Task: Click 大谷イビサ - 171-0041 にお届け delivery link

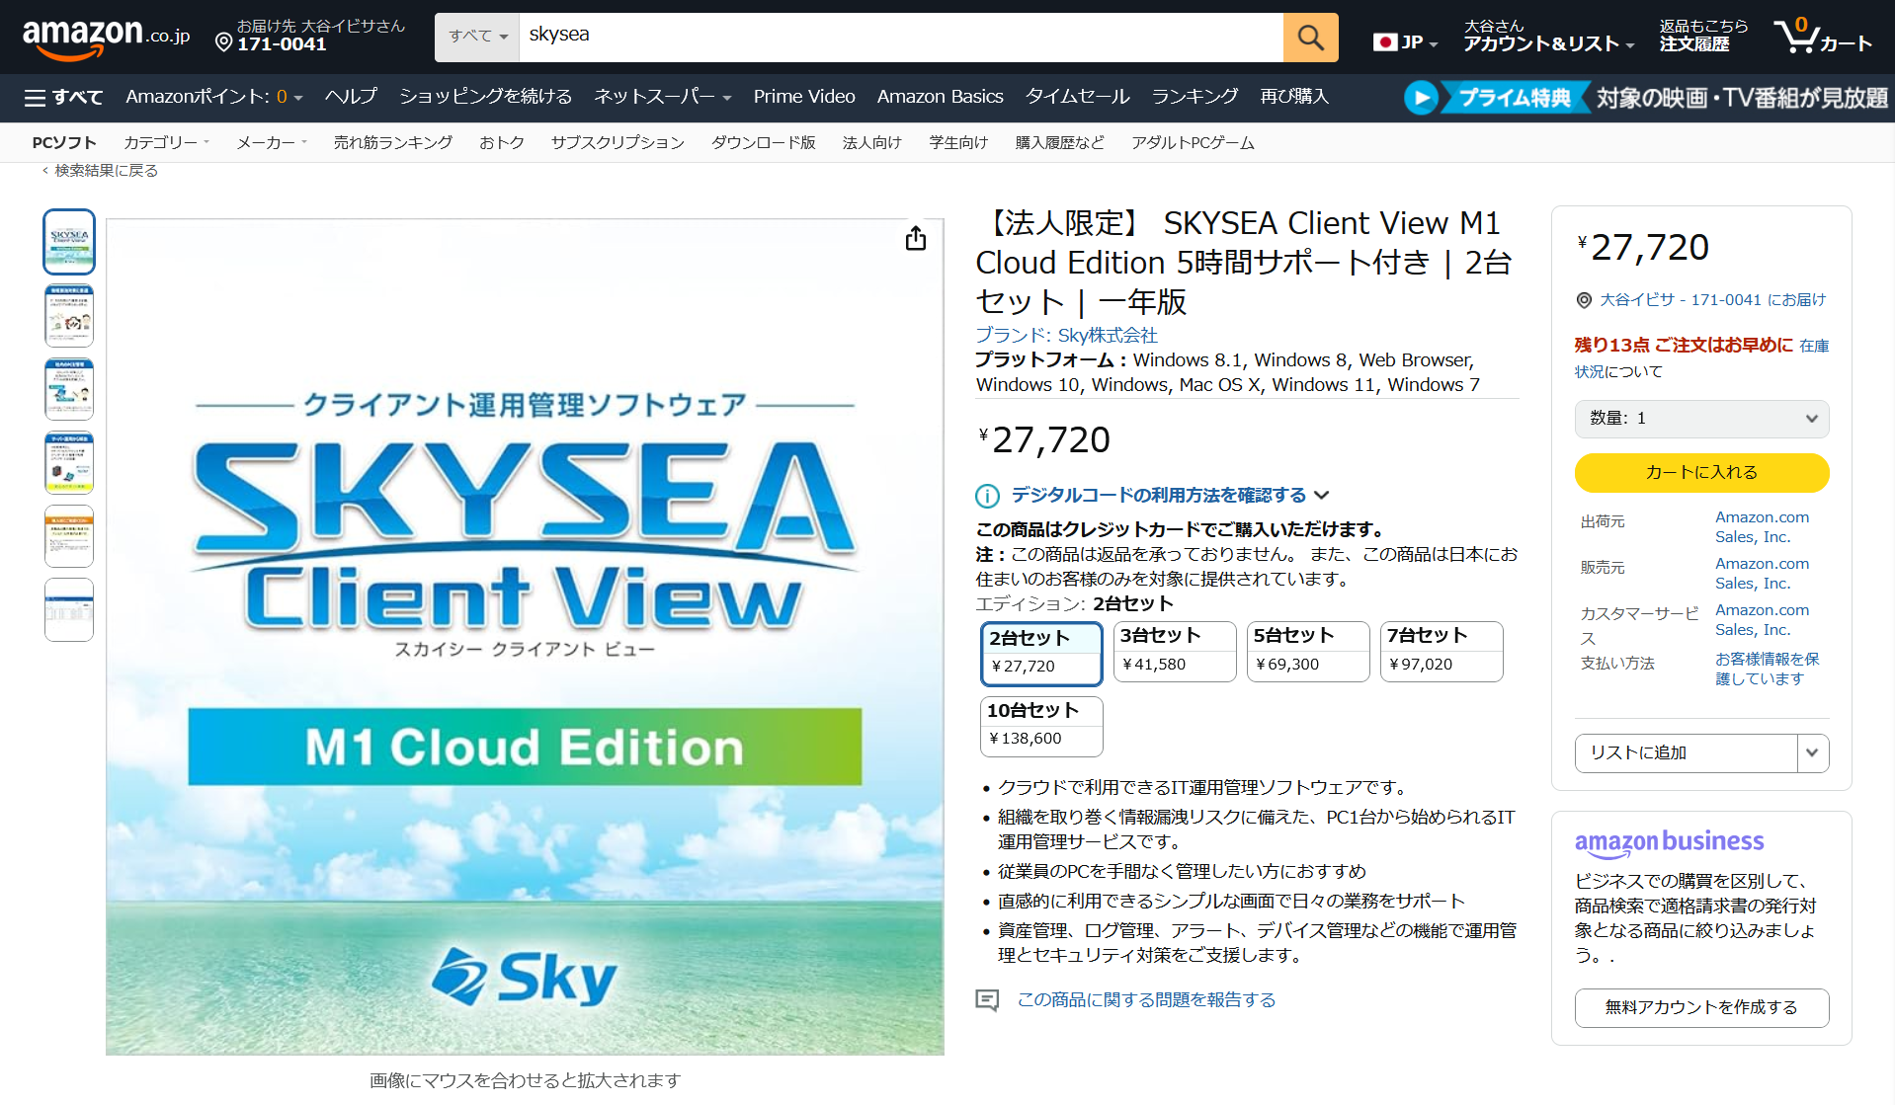Action: point(1713,300)
